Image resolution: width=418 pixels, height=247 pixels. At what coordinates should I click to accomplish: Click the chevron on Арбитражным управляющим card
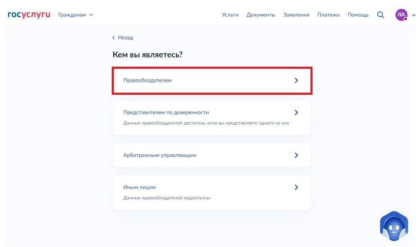coord(296,155)
